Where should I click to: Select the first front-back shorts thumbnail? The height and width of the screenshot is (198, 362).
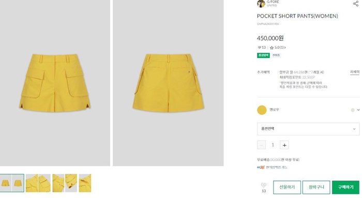click(x=12, y=183)
